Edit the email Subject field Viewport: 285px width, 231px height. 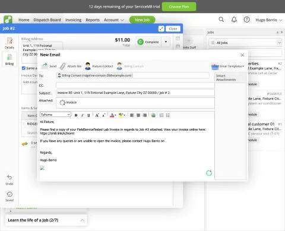135,93
